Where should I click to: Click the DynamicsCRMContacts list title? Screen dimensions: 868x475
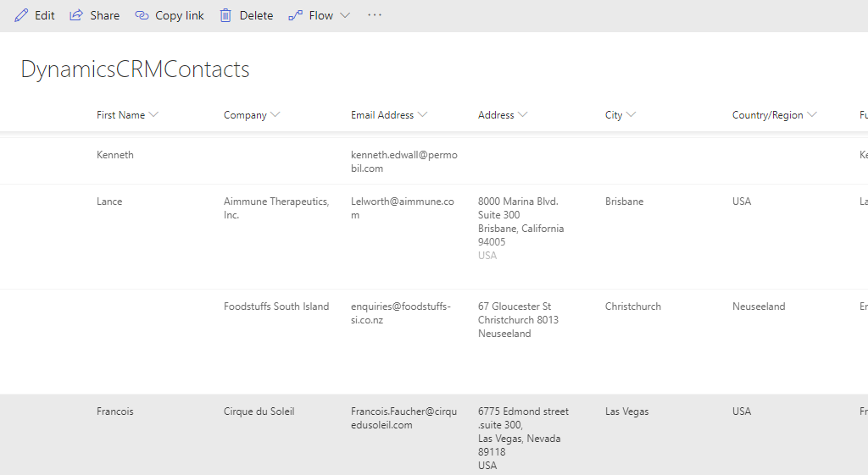(135, 69)
